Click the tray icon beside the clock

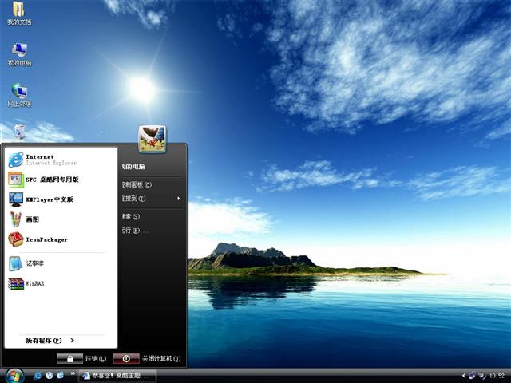pyautogui.click(x=482, y=376)
